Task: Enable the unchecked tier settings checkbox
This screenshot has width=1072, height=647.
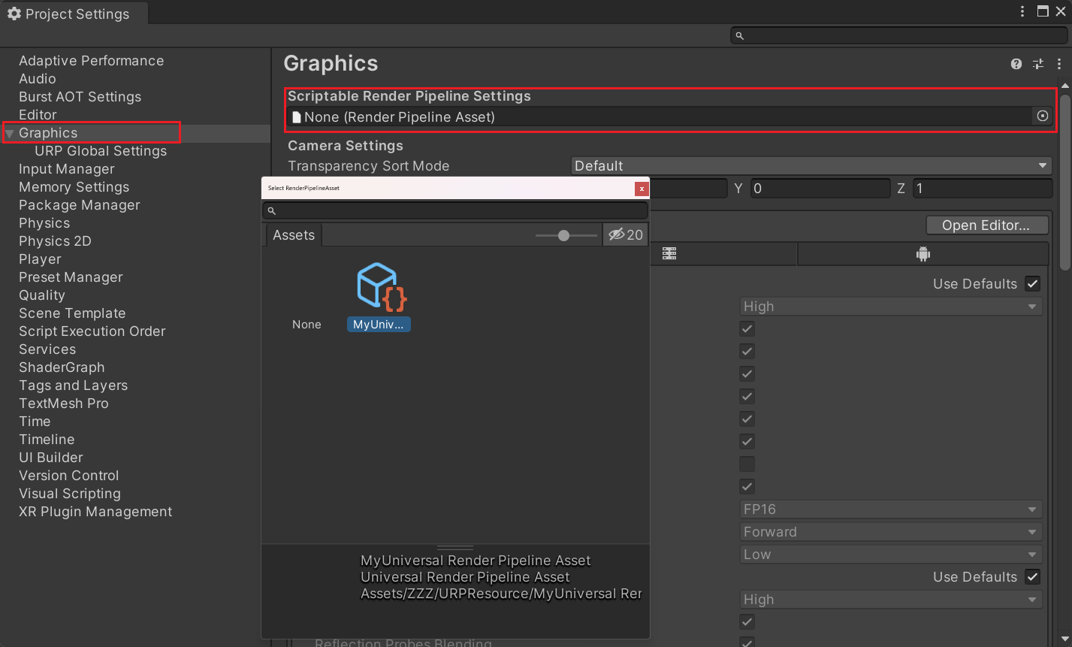Action: (x=747, y=464)
